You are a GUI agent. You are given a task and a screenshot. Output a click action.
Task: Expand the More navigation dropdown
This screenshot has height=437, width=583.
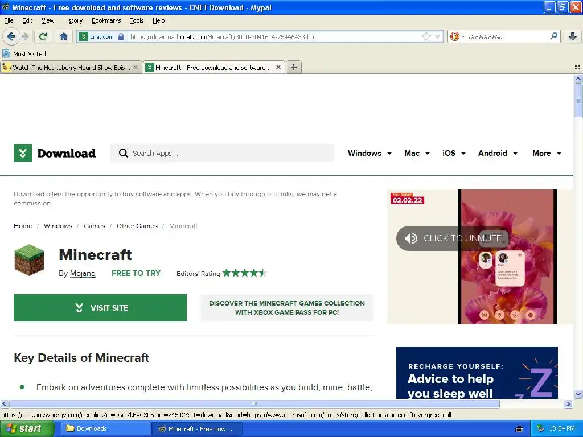[547, 153]
